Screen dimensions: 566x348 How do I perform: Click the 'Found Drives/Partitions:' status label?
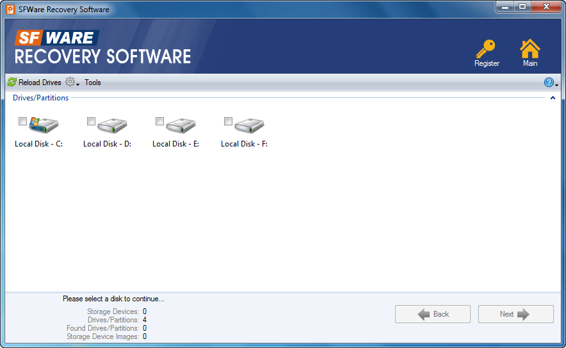click(102, 328)
